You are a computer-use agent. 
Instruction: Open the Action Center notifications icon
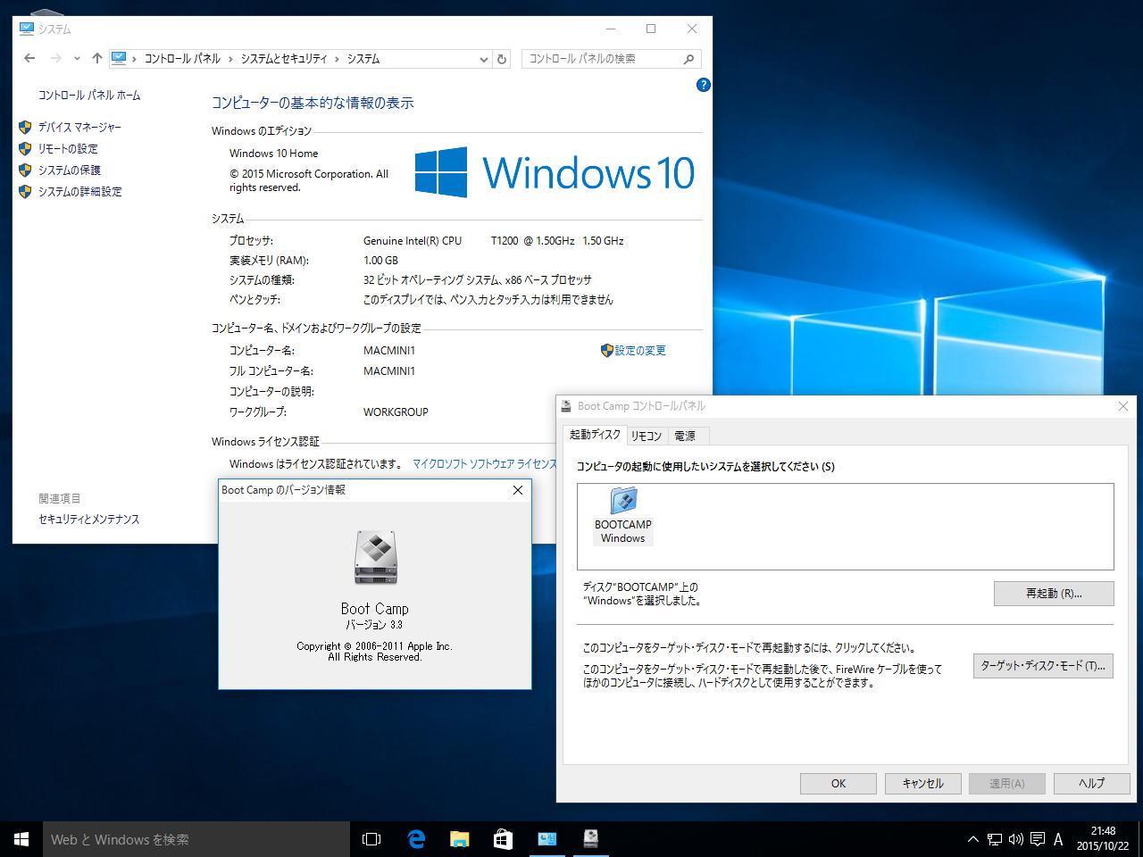click(1038, 839)
